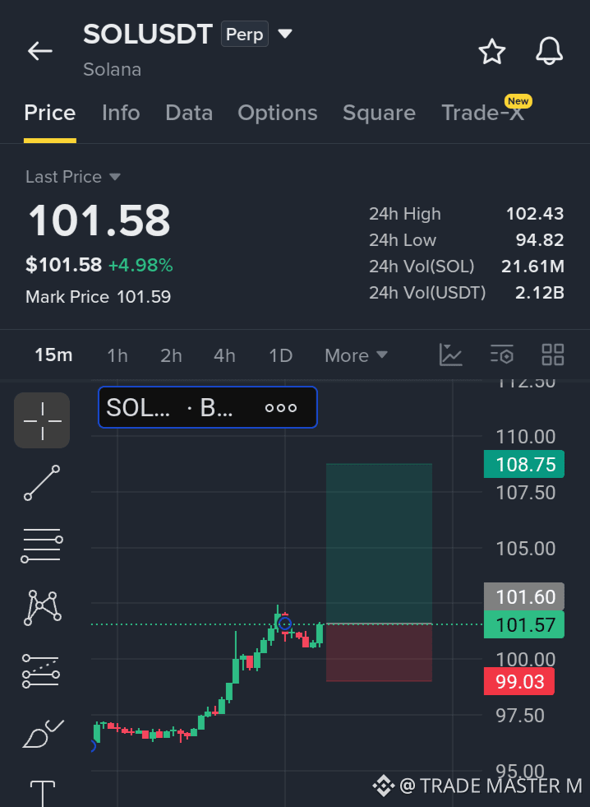Open the multi-chart grid layout icon
Viewport: 590px width, 807px height.
tap(553, 355)
